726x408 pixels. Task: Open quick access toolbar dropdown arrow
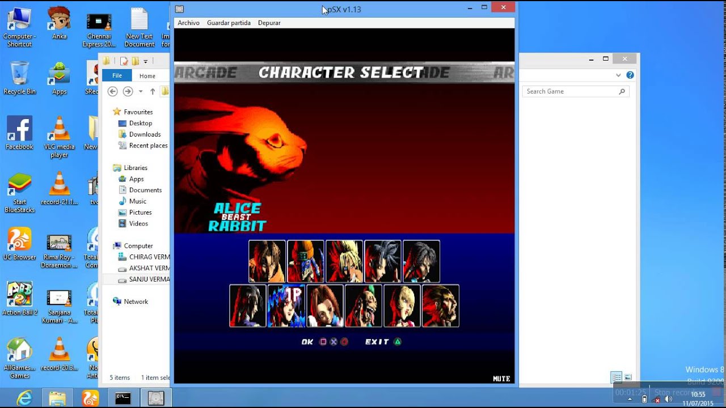click(x=146, y=61)
